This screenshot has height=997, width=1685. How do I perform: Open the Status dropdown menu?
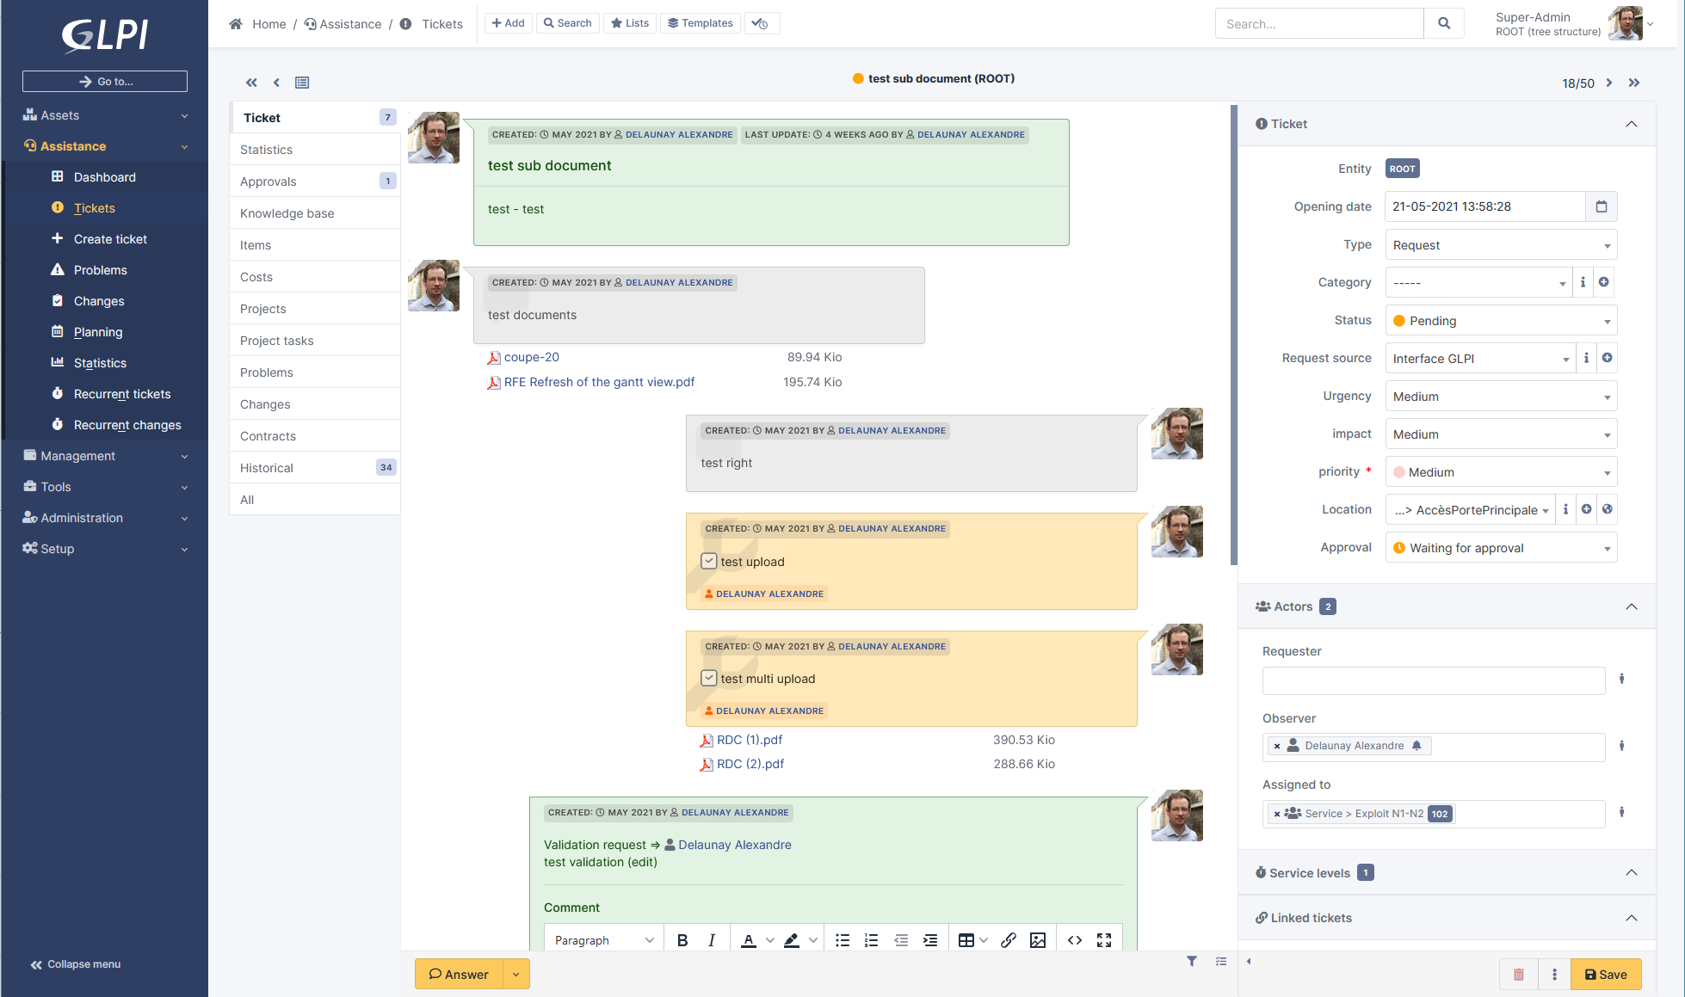1501,321
